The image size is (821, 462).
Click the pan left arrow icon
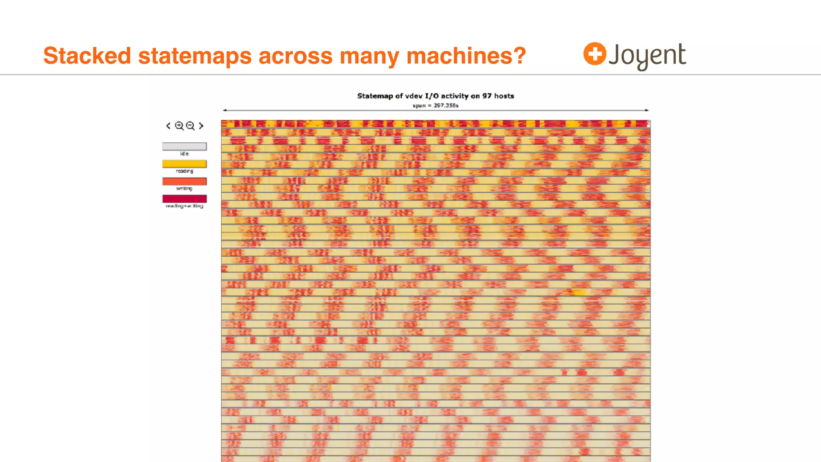point(168,126)
